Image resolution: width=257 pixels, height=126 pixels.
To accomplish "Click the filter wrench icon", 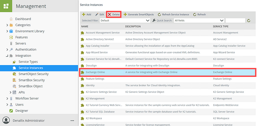I will pos(154,20).
